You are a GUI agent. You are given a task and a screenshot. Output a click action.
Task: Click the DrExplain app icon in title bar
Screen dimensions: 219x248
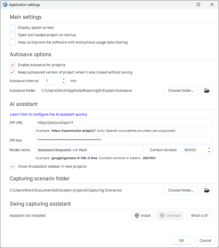coord(5,5)
